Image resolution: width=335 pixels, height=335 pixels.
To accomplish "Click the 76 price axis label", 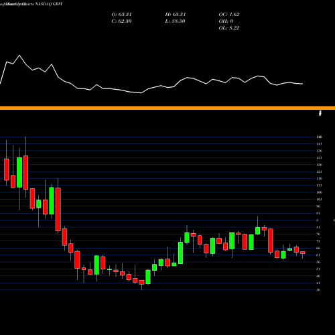I will click(x=318, y=234).
